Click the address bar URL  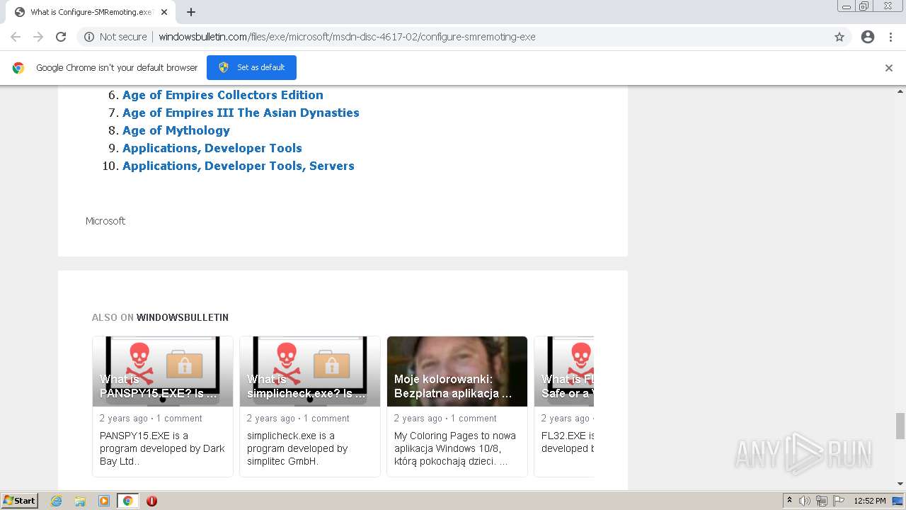[347, 37]
